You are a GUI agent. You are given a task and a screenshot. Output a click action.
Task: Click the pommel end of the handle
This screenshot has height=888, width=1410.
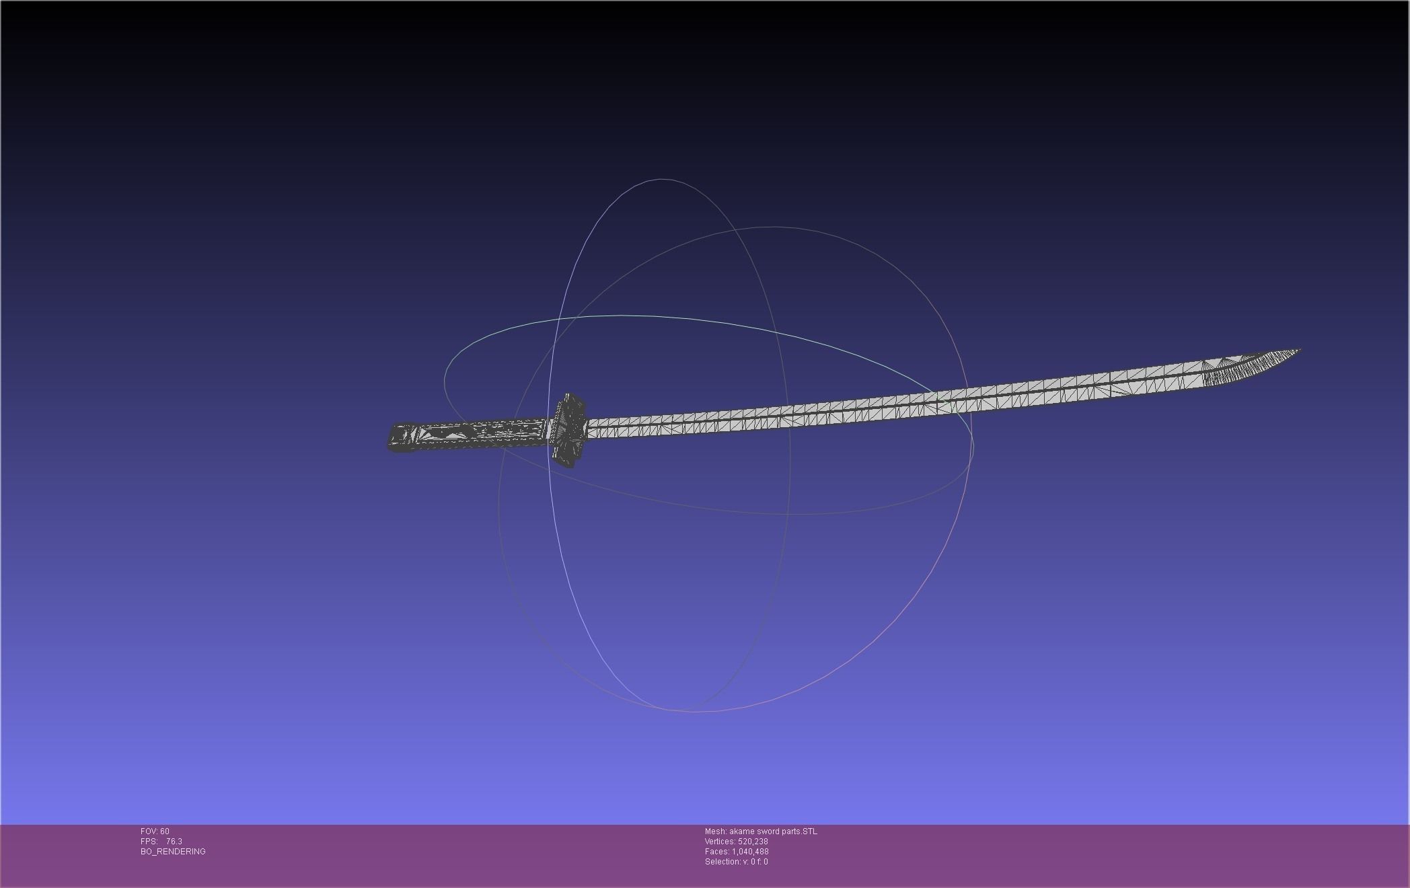click(x=395, y=438)
